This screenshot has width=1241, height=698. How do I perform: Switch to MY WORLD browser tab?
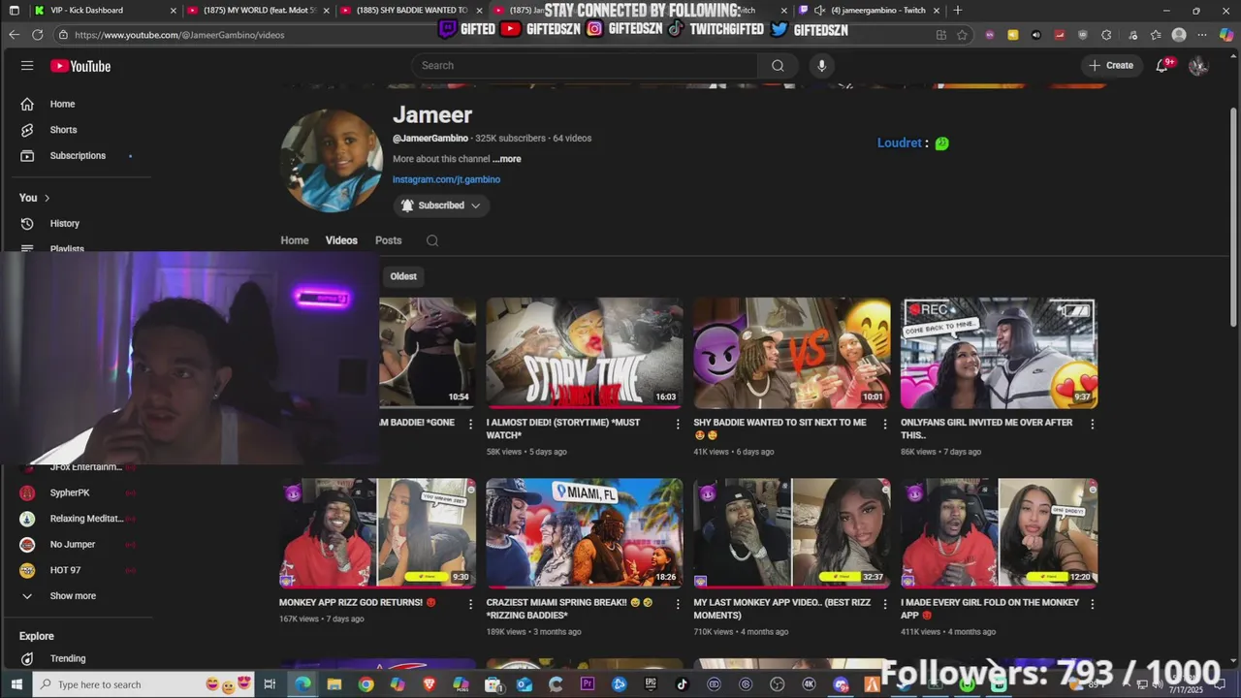tap(257, 11)
